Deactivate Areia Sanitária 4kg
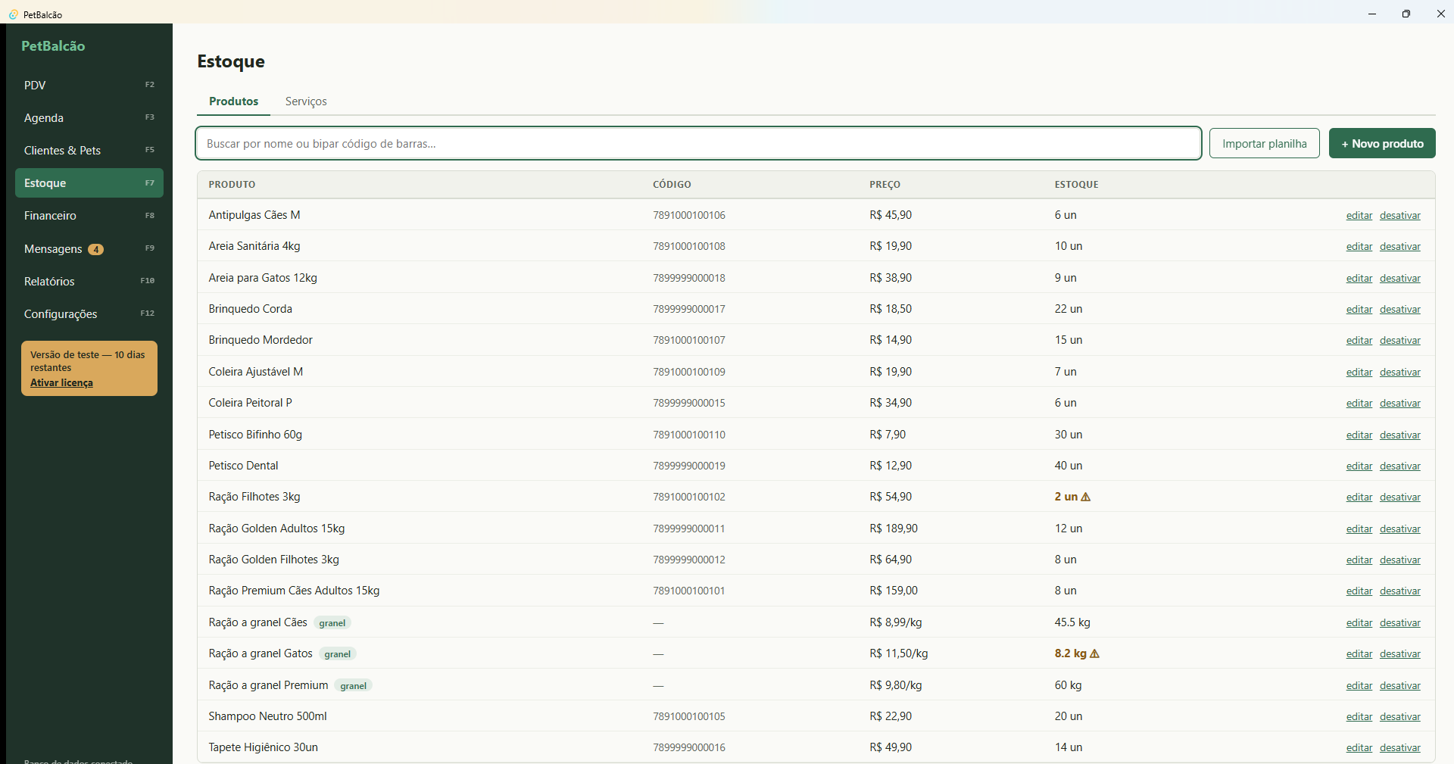 [1400, 246]
